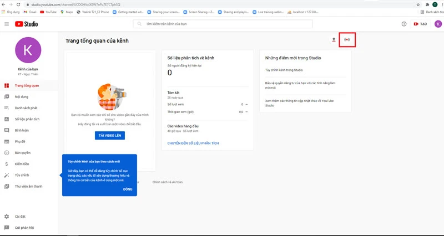
Task: Click the browser back arrow
Action: click(3, 4)
